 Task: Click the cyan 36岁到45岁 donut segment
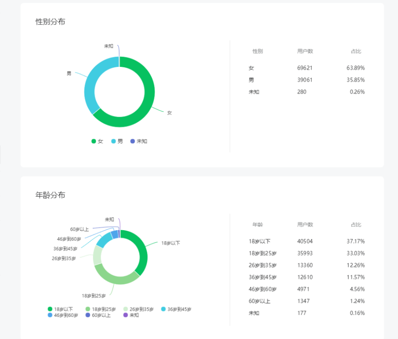pos(105,240)
